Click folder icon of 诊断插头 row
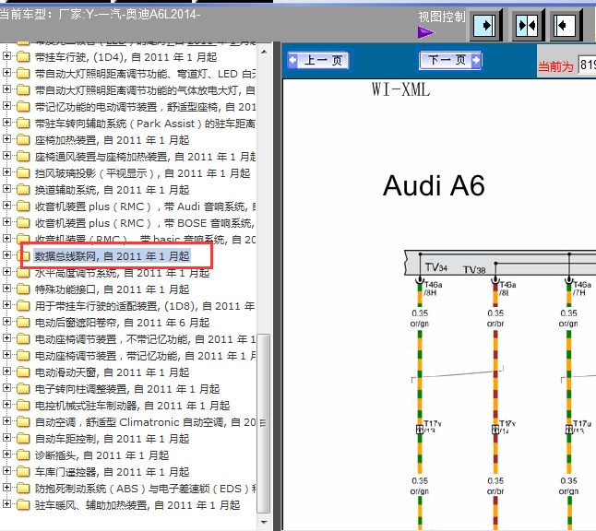596x531 pixels. pos(23,455)
